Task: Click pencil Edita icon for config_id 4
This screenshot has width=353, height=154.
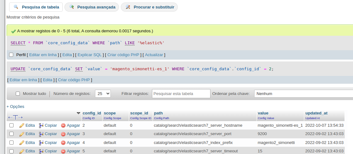Action: click(22, 142)
